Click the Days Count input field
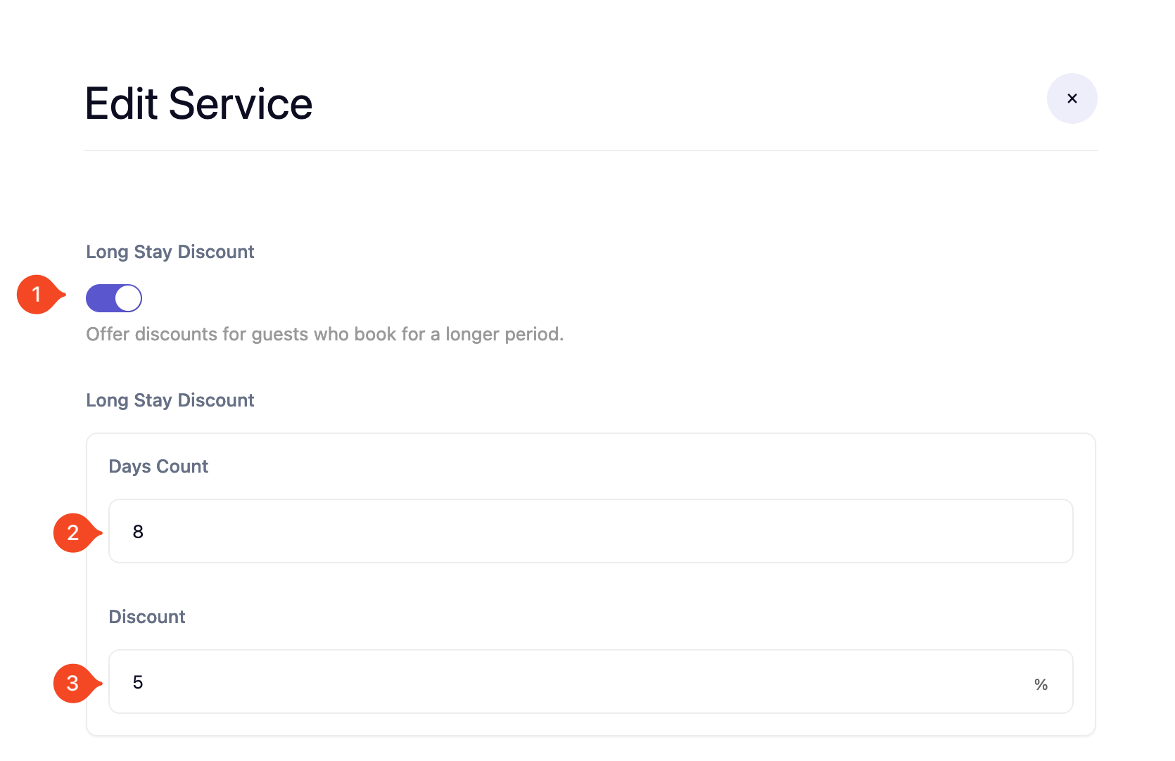The height and width of the screenshot is (761, 1175). point(590,531)
